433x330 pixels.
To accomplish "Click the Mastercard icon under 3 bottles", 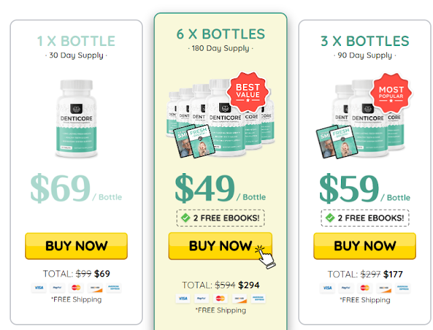I will [366, 287].
